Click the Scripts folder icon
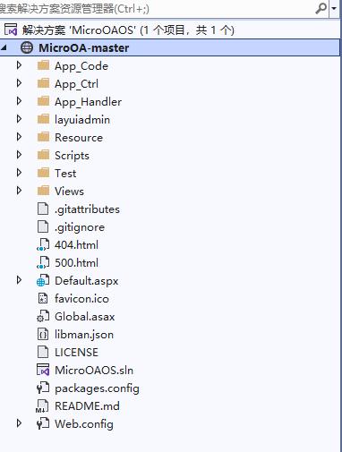This screenshot has width=342, height=452. point(43,155)
